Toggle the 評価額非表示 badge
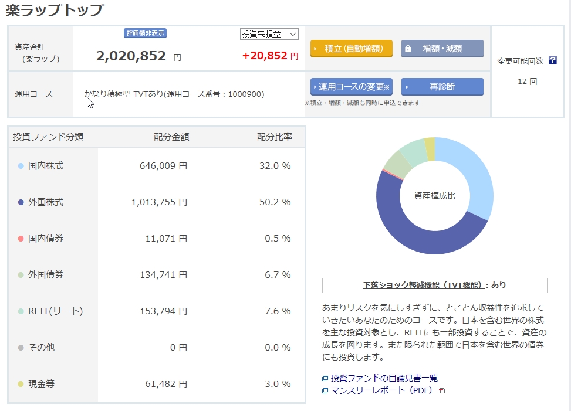The image size is (571, 411). (x=146, y=33)
